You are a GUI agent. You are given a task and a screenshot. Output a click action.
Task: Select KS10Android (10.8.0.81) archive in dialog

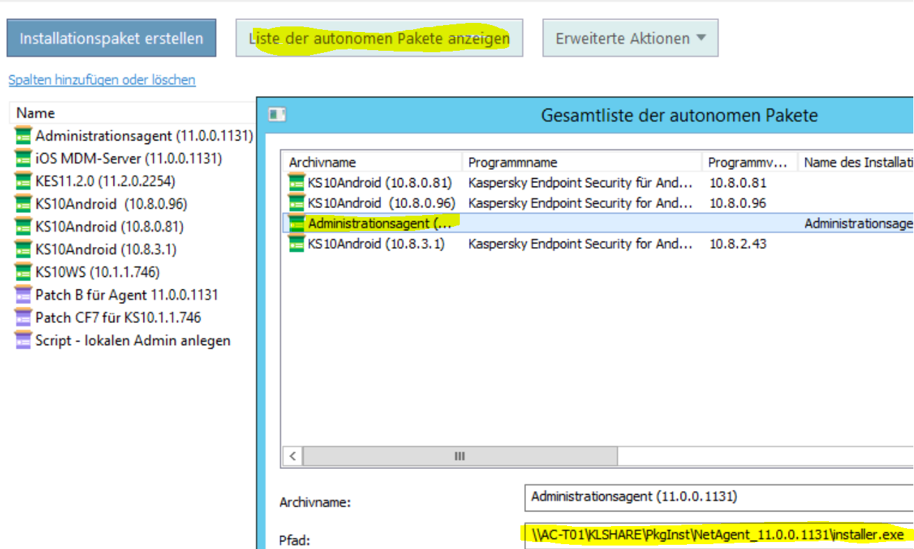click(x=380, y=184)
